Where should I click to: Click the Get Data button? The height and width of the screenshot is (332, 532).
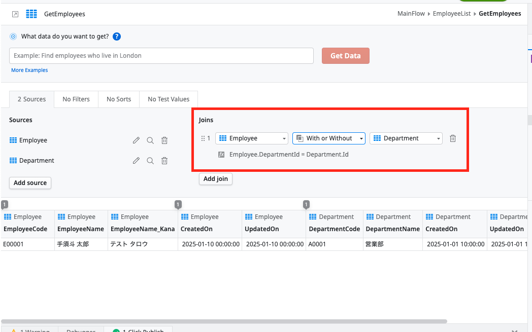click(345, 56)
